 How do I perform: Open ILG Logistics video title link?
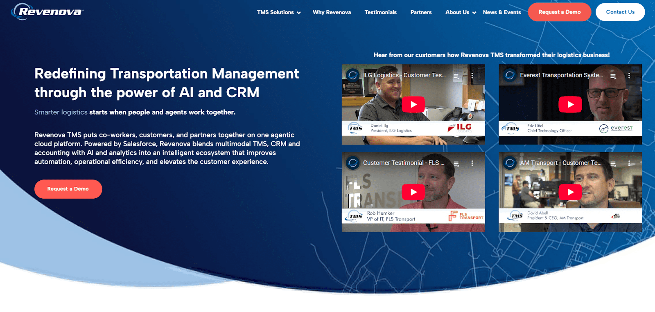pos(404,75)
